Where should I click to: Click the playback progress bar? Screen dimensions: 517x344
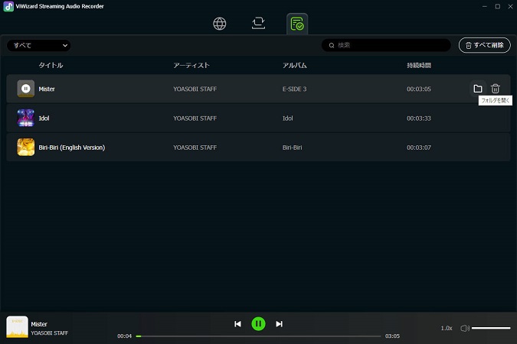[x=259, y=336]
